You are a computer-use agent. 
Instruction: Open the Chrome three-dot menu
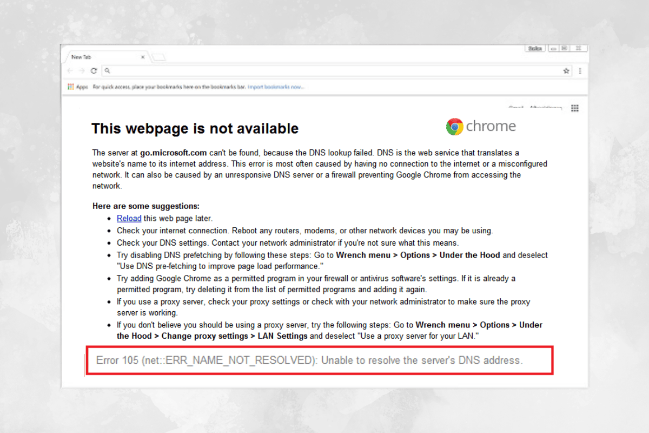(580, 71)
